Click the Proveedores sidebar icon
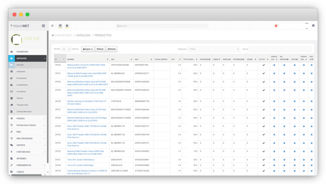326x184 pixels. click(x=11, y=78)
